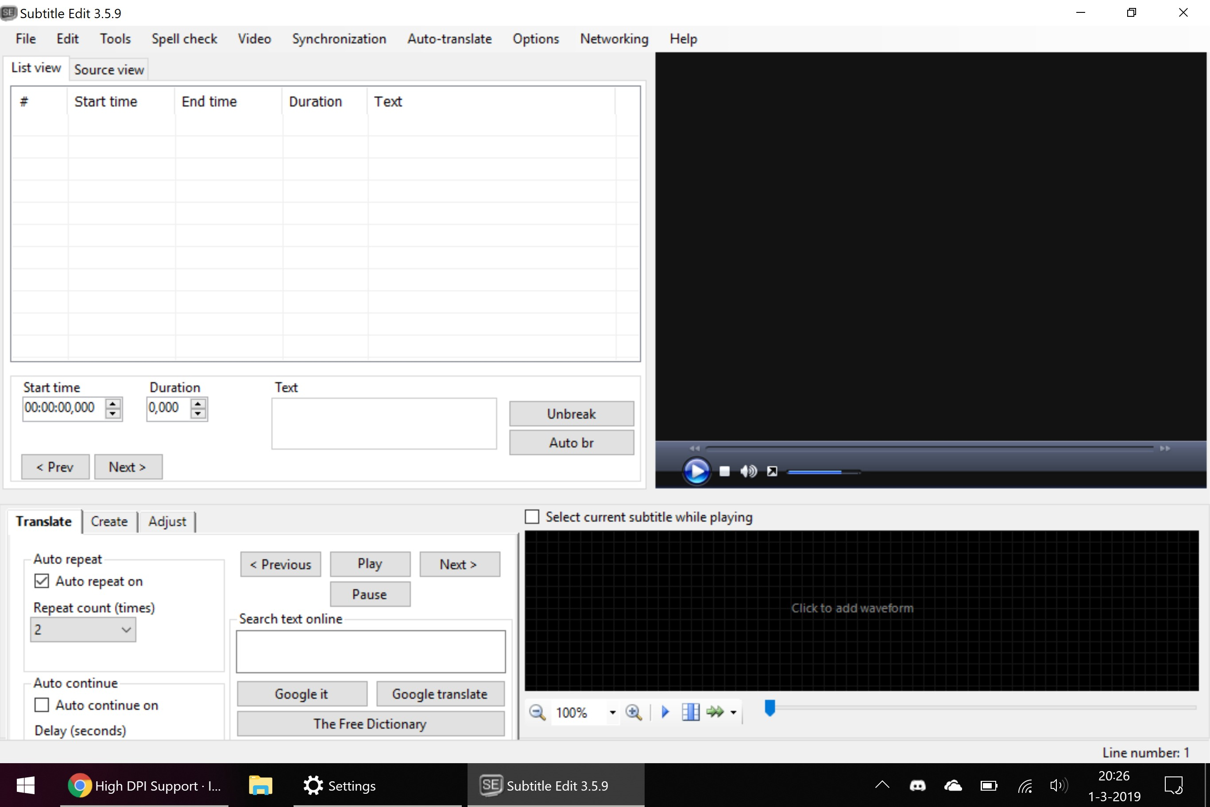Expand the green fast-forward options dropdown
The height and width of the screenshot is (807, 1210).
(733, 712)
